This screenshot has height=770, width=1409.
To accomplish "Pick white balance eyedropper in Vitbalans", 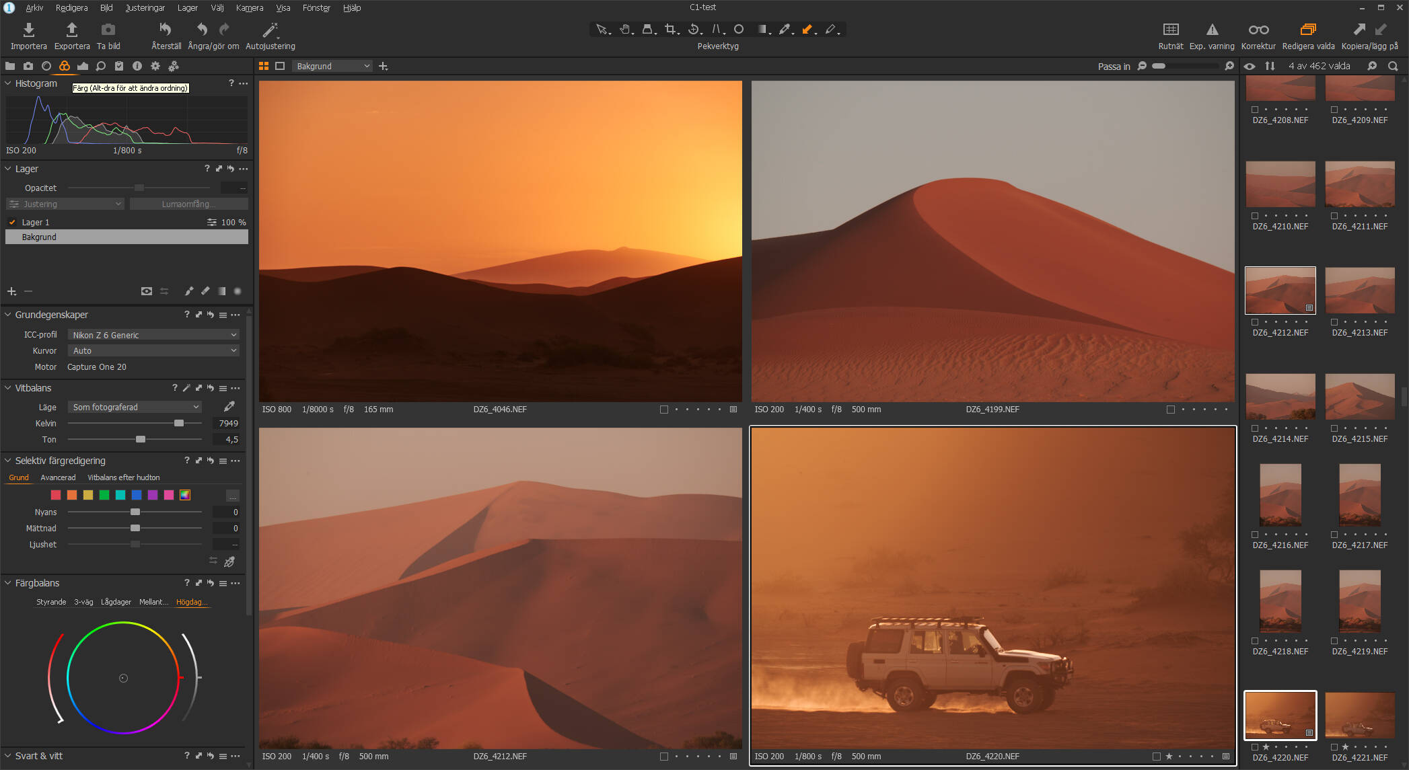I will pyautogui.click(x=229, y=407).
